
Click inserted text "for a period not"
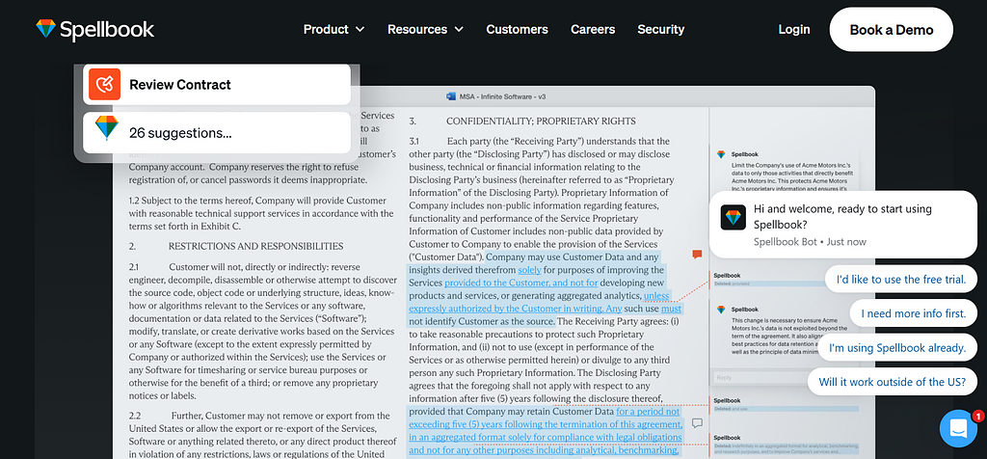[x=648, y=412]
